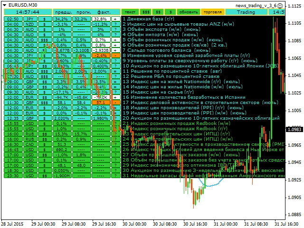The height and width of the screenshot is (228, 304).
Task: Click the '1,980%' actual value cell
Action: tap(101, 118)
